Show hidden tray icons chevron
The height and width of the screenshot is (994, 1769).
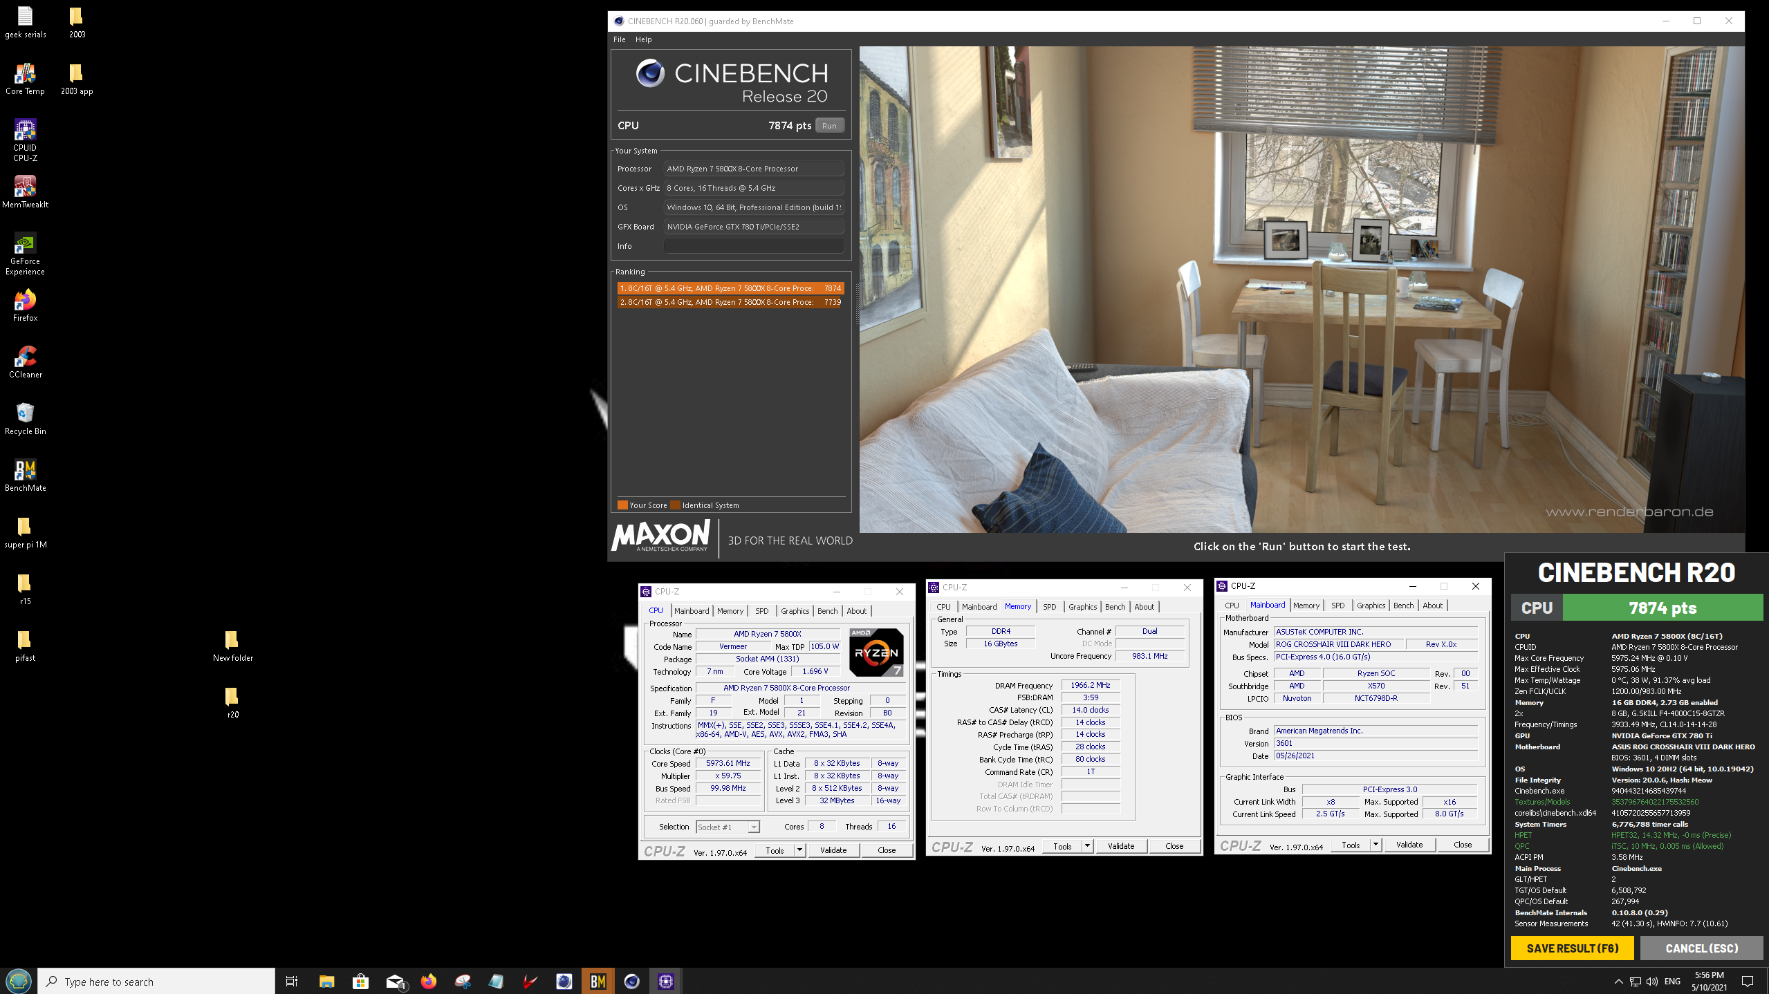(x=1618, y=981)
